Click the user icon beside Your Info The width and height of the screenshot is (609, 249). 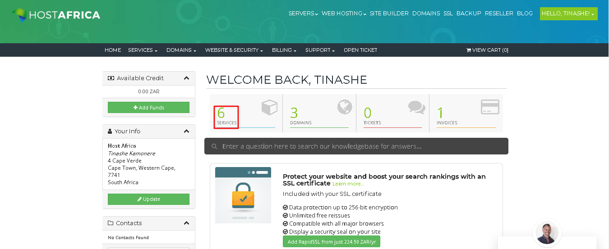click(x=110, y=131)
